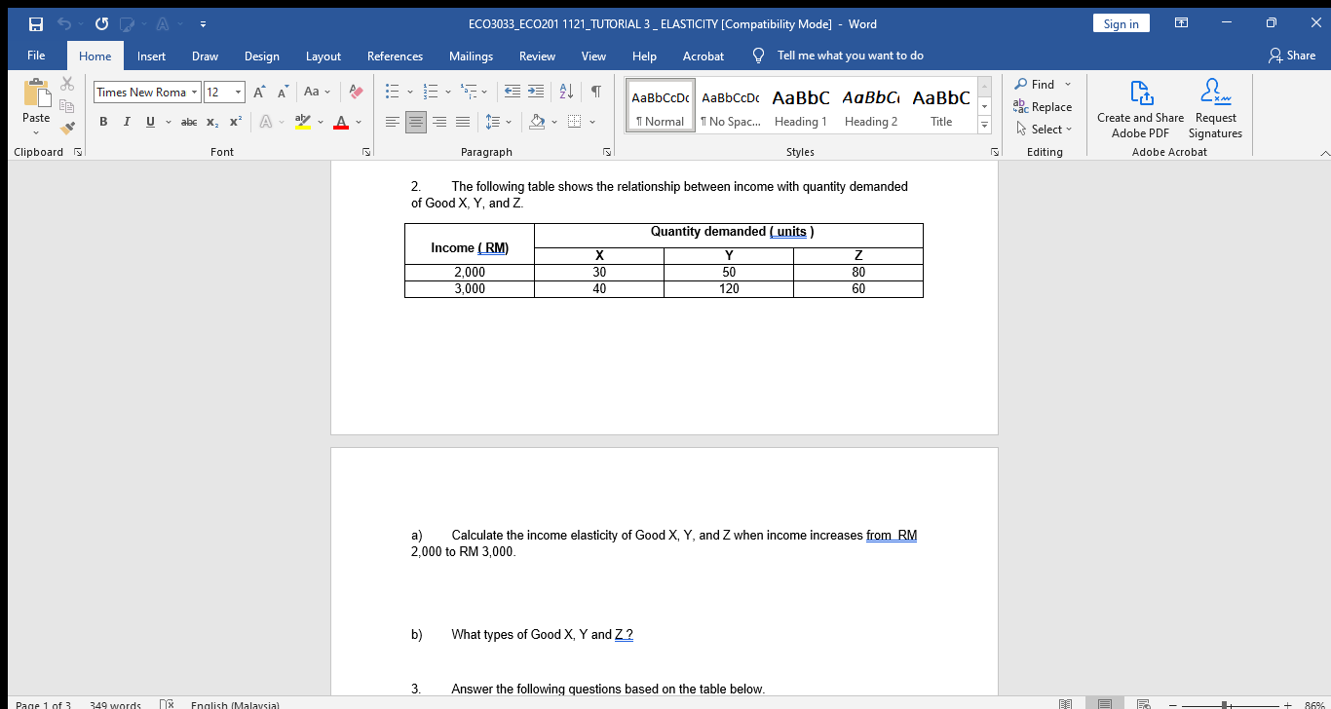Click the Copy icon in Clipboard group
1331x709 pixels.
pyautogui.click(x=67, y=106)
